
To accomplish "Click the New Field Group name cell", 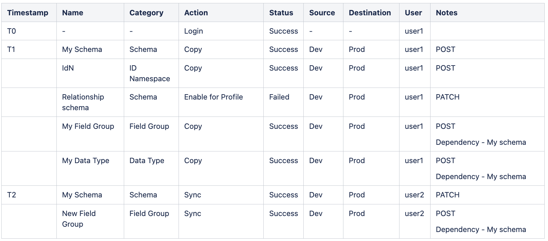I will (79, 219).
